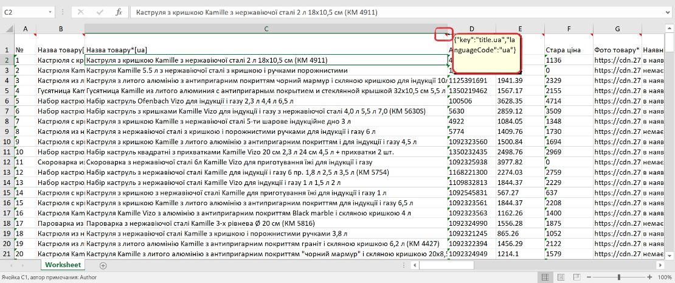Click the horizontal scrollbar left arrow
Screen dimensions: 675x283
point(414,265)
